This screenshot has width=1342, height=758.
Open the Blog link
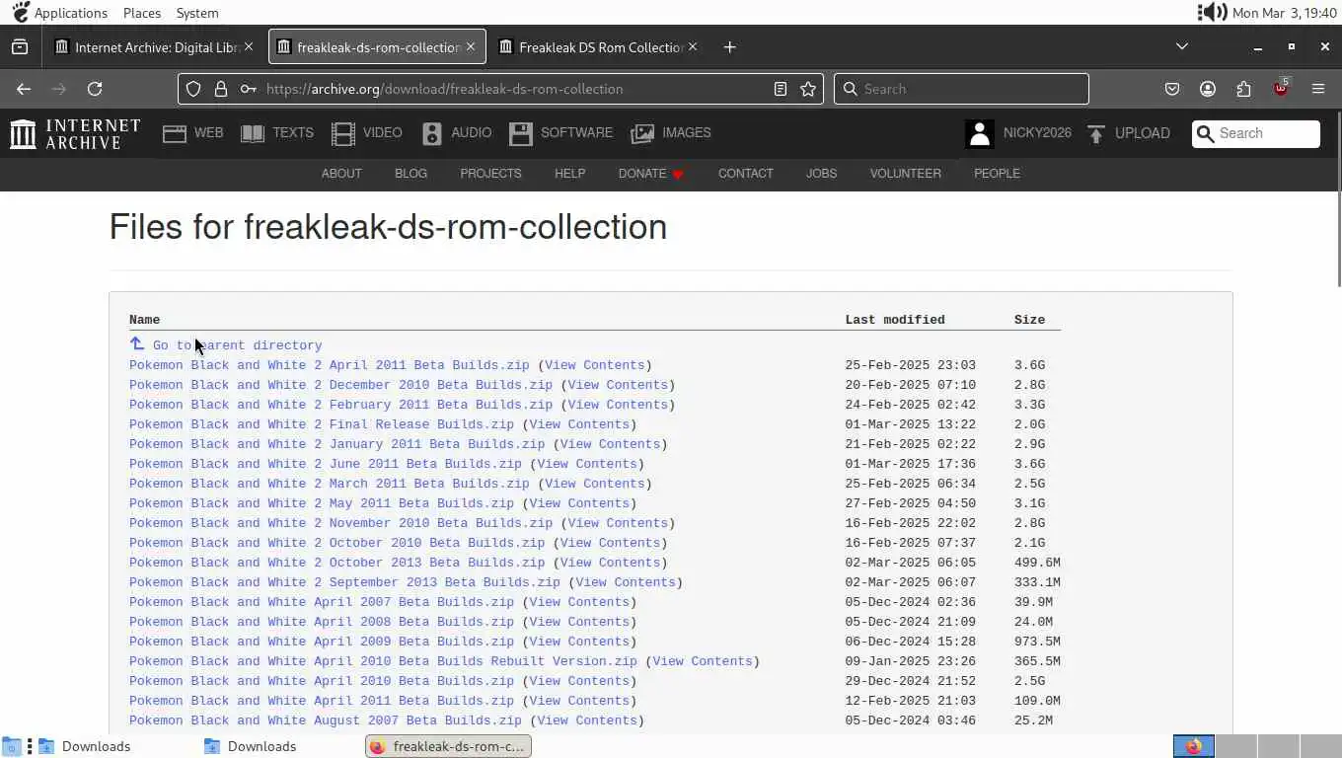click(x=410, y=174)
